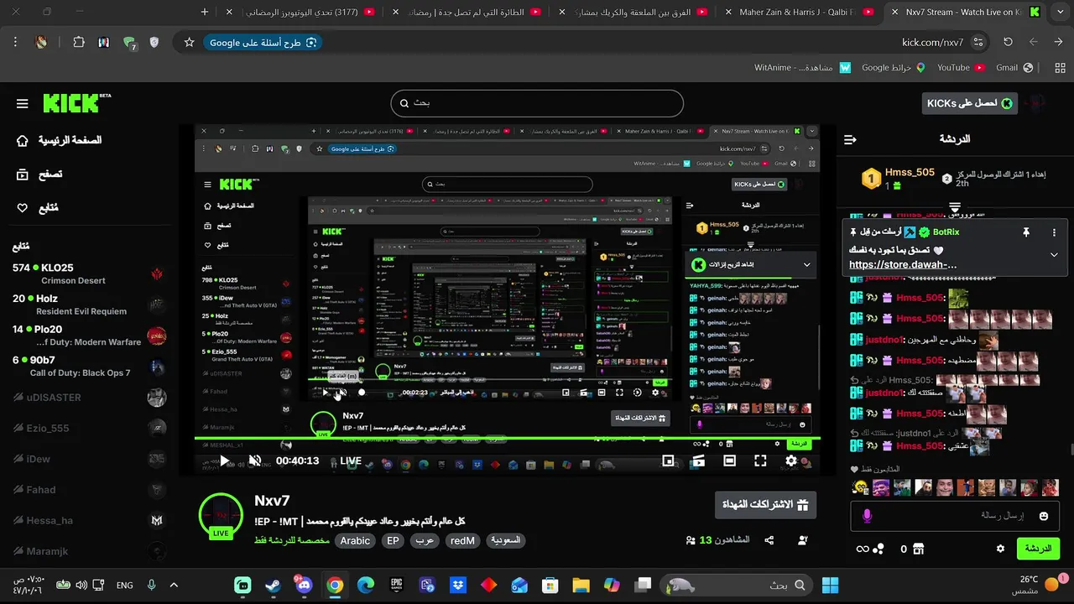Open a new browser tab

(x=205, y=12)
